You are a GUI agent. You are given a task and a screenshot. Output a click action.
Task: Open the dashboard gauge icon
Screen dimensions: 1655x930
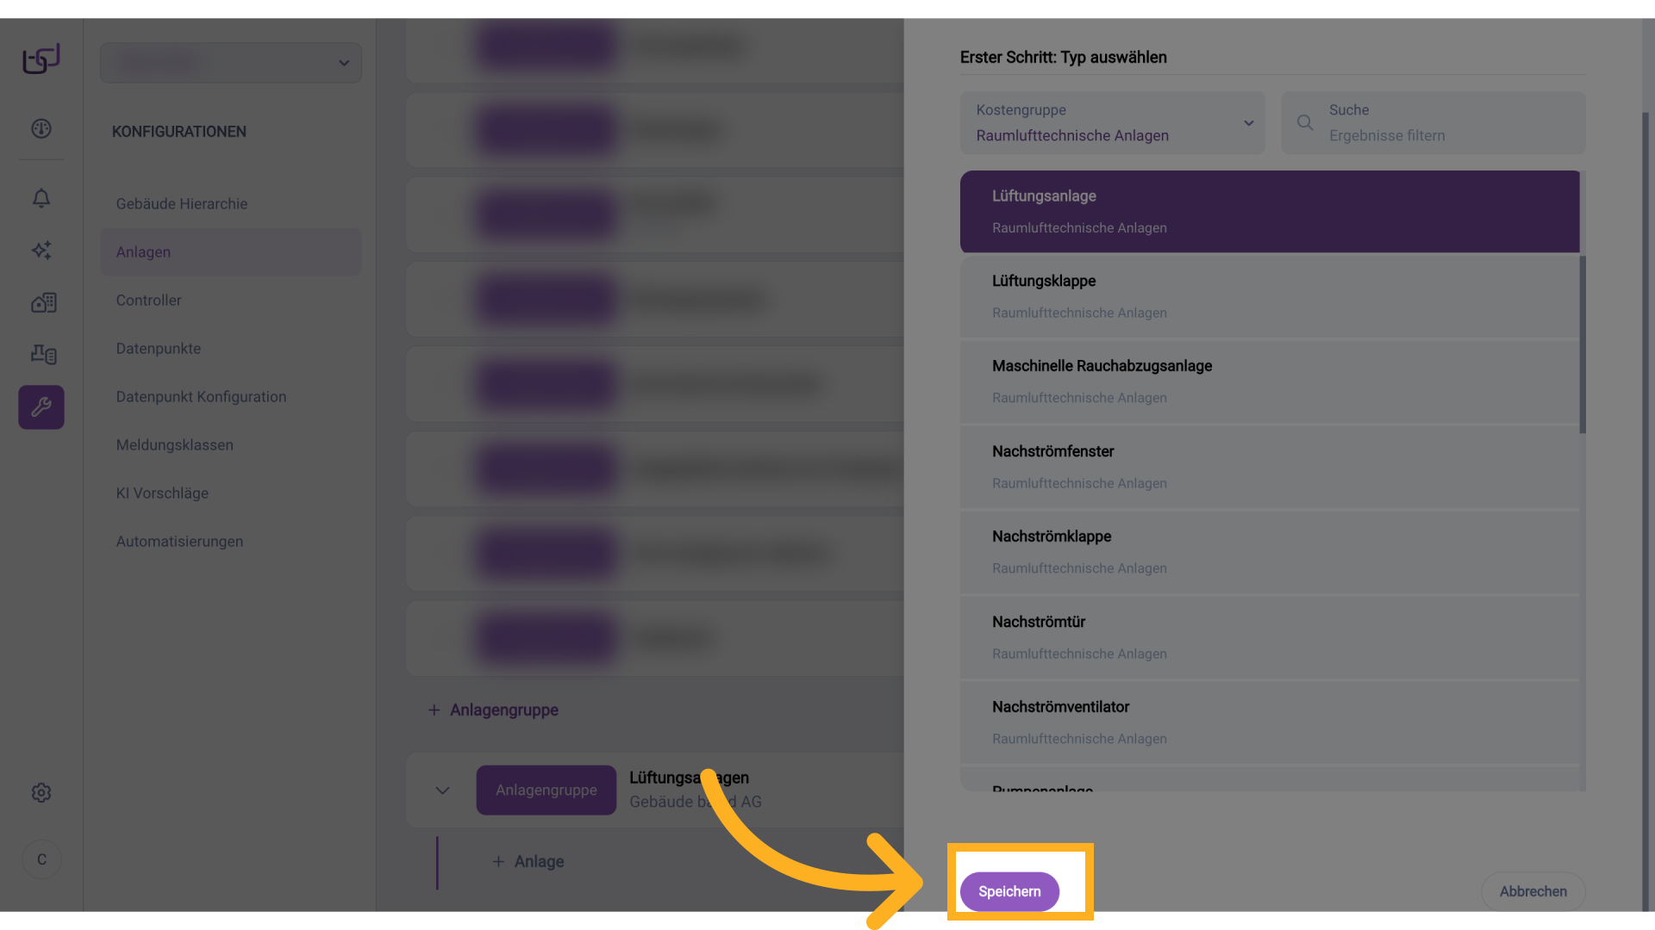pyautogui.click(x=41, y=129)
